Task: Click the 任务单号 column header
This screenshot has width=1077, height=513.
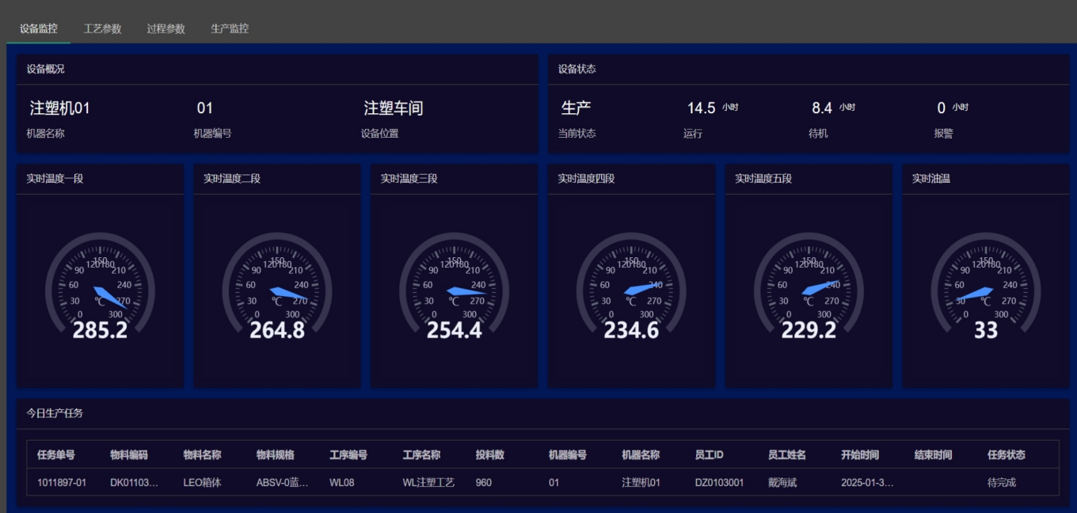Action: pyautogui.click(x=56, y=455)
